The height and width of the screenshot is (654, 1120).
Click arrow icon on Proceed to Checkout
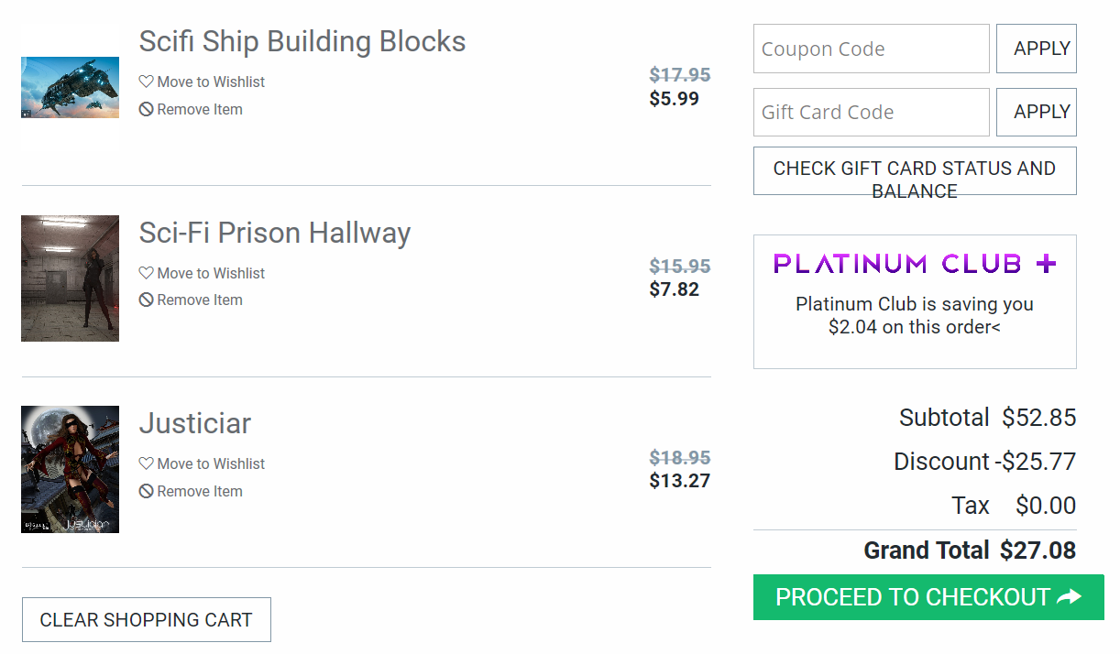(x=1069, y=597)
